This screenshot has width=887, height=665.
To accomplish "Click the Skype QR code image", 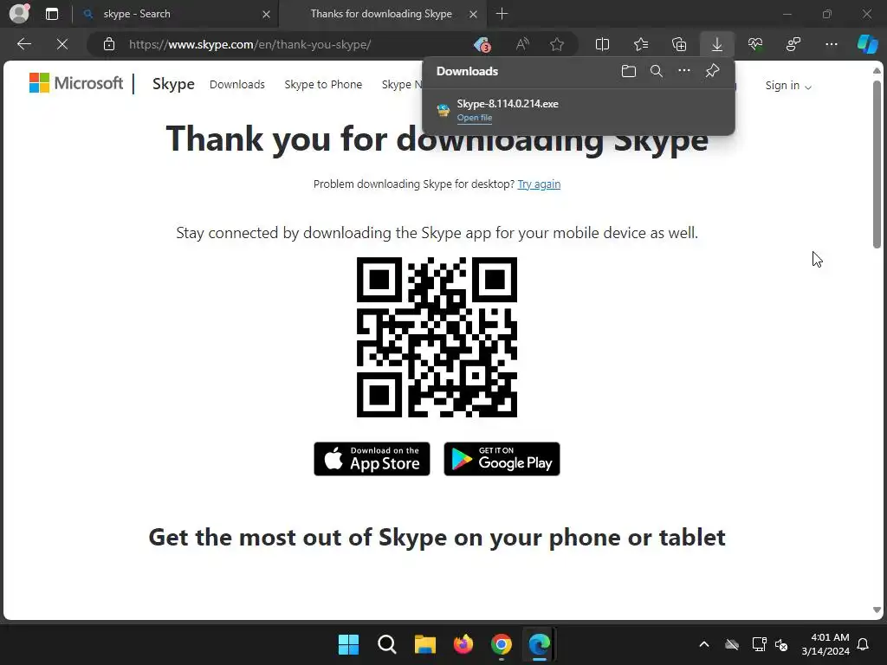I will (x=437, y=337).
